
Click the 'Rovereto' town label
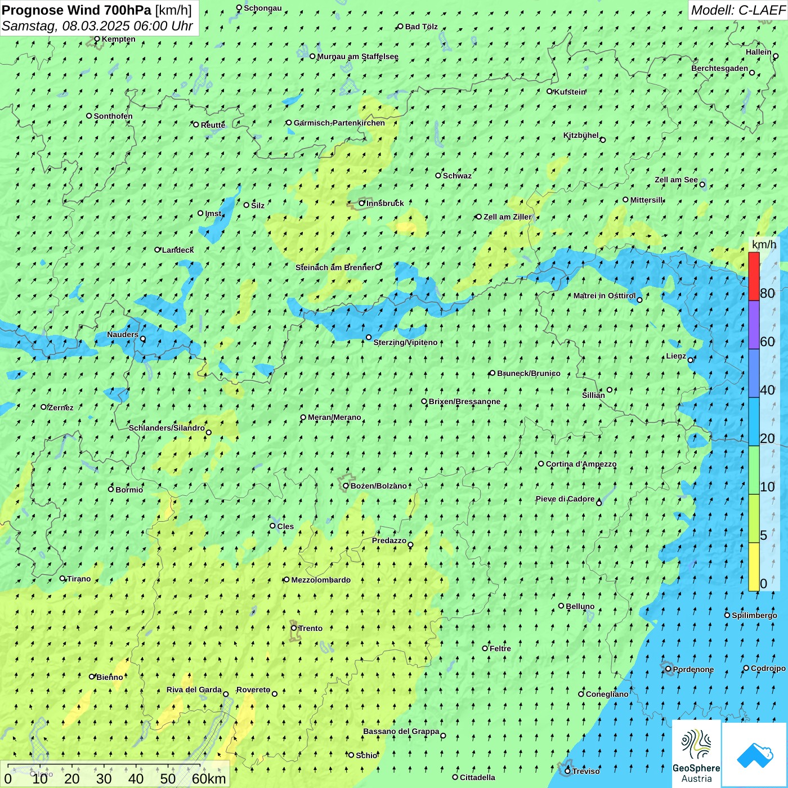(253, 689)
